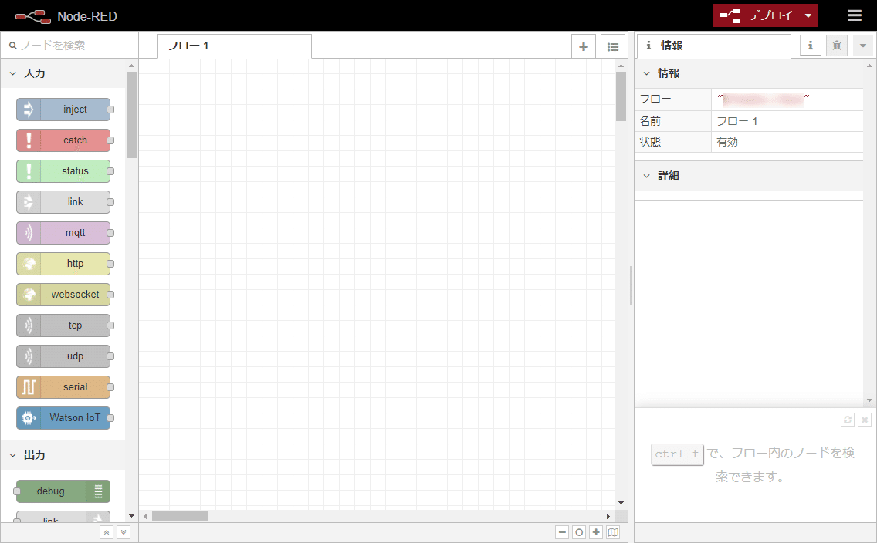The height and width of the screenshot is (543, 877).
Task: Select the serial input node
Action: click(x=64, y=386)
